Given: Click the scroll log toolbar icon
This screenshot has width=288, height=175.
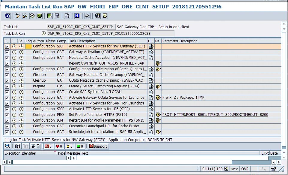Looking at the screenshot, I should coord(105,16).
